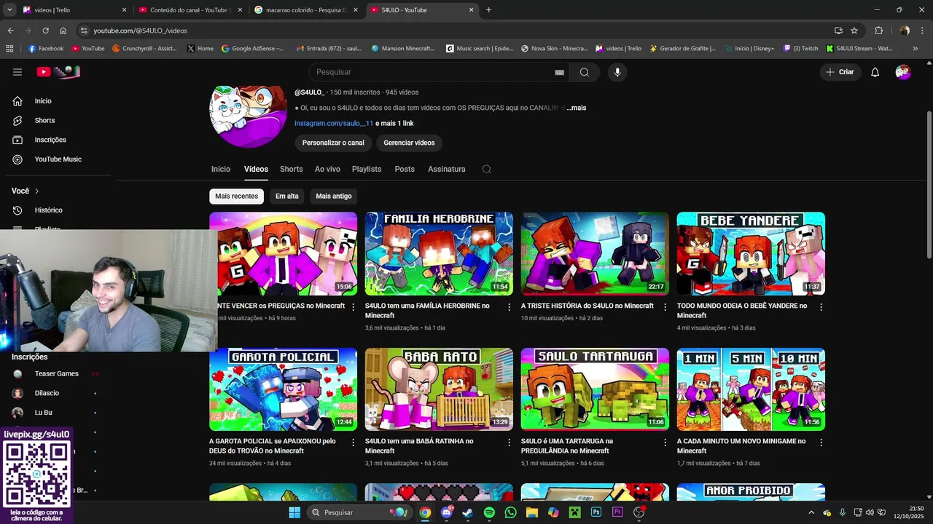Switch to the Posts channel tab

pyautogui.click(x=405, y=169)
